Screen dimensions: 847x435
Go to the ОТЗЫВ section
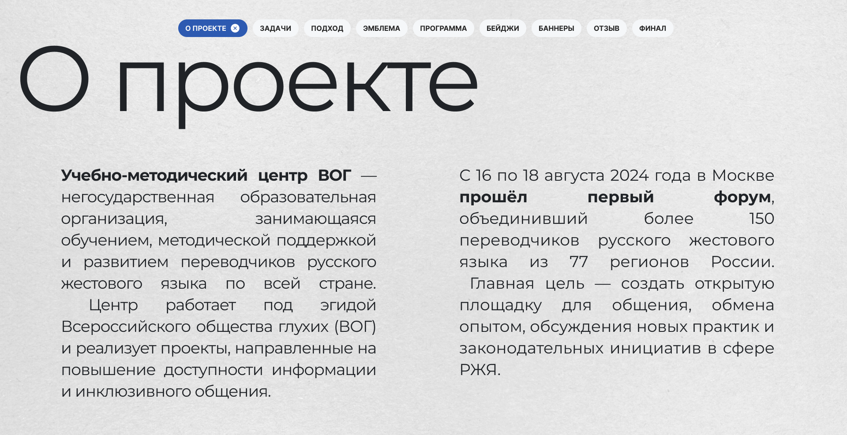tap(607, 28)
